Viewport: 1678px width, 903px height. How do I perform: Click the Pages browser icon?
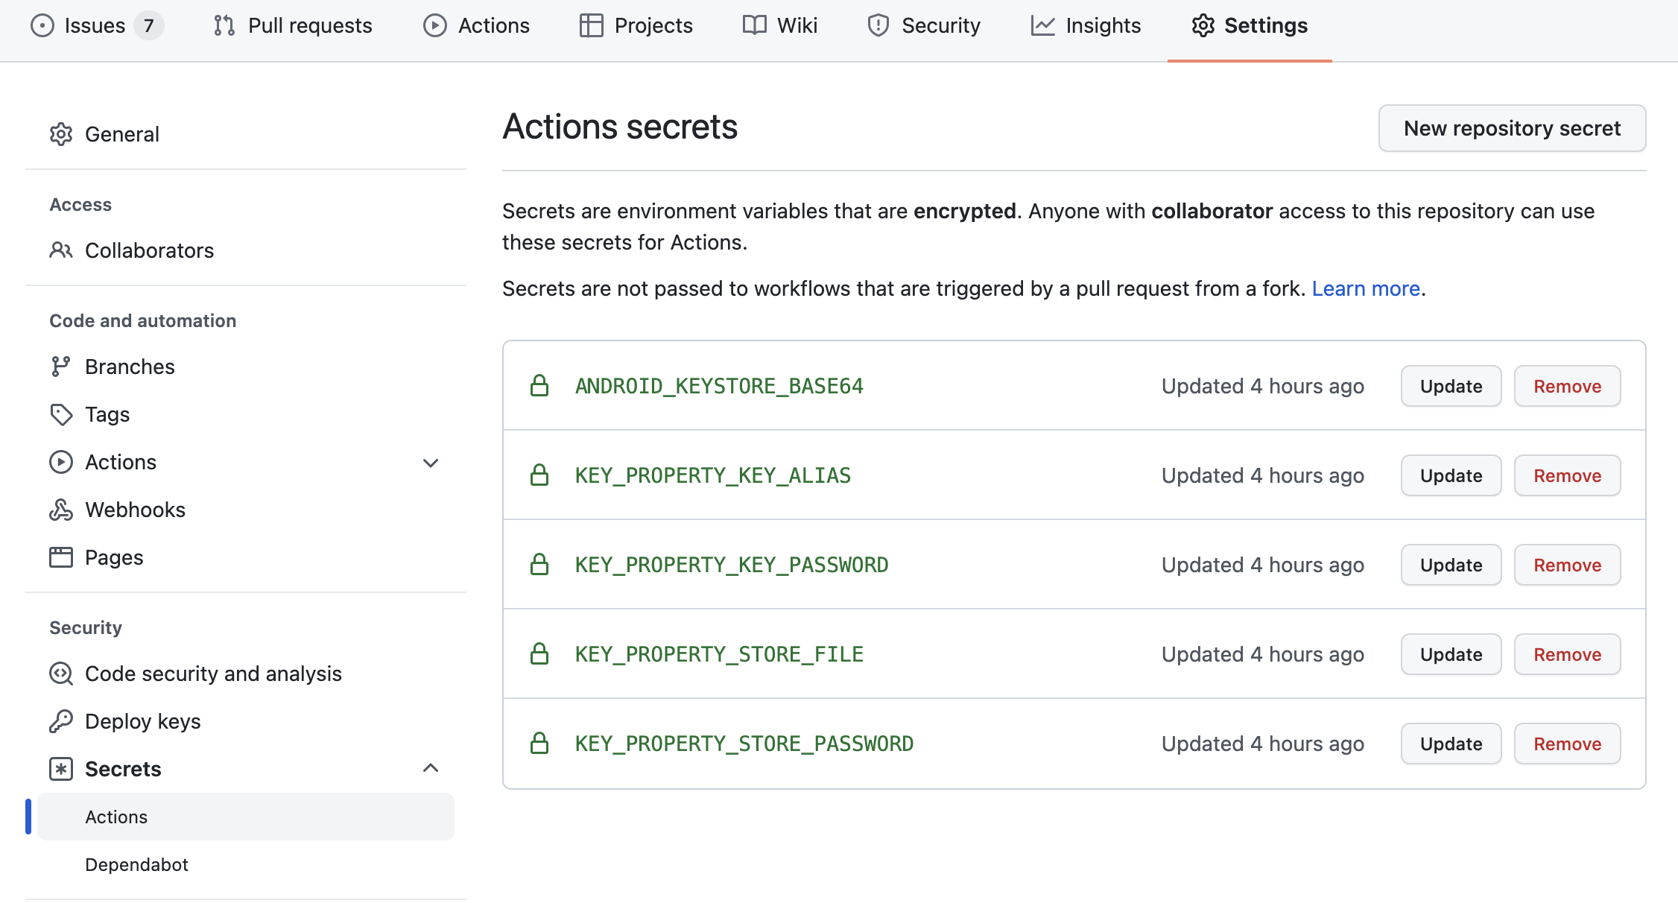click(x=61, y=557)
